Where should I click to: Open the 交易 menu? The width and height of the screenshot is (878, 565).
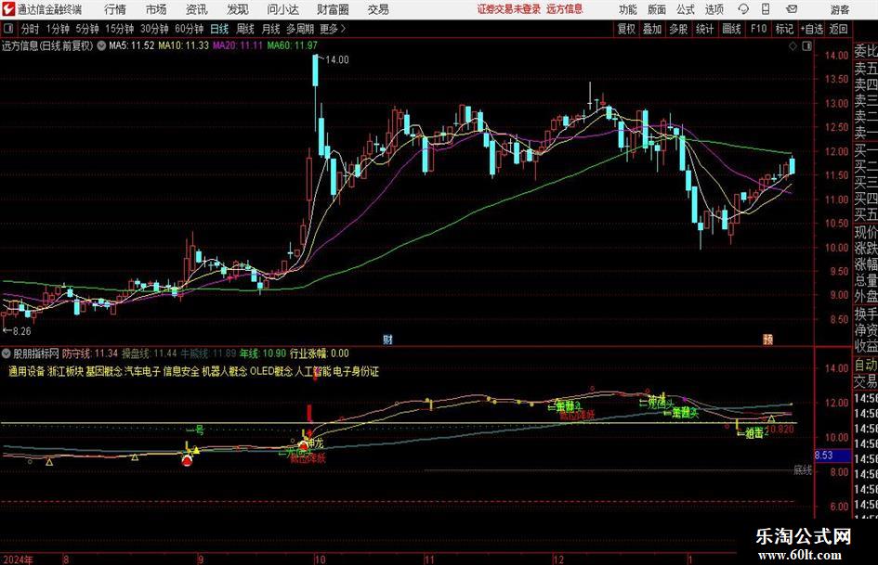click(x=378, y=9)
